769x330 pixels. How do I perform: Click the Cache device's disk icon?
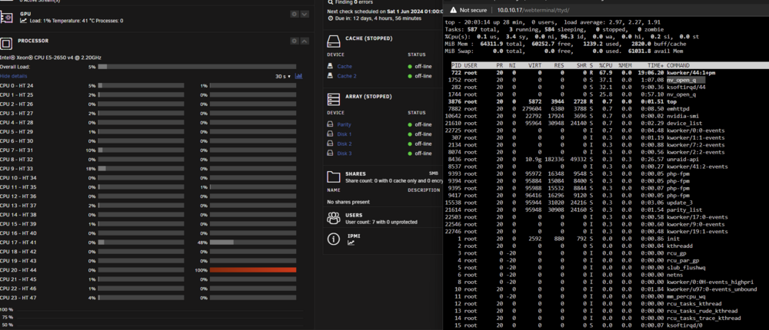coord(331,67)
